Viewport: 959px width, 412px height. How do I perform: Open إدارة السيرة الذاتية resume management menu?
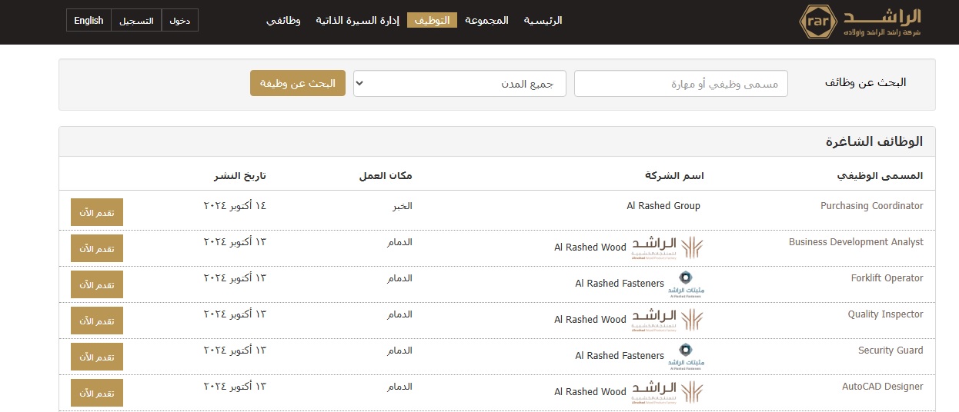point(357,21)
